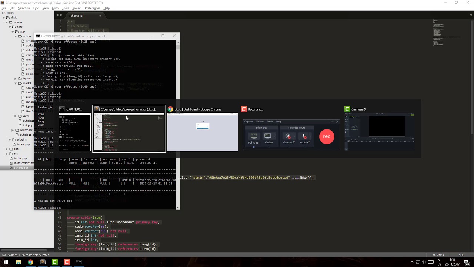Open the Help menu in menu bar
This screenshot has width=474, height=267.
[106, 8]
